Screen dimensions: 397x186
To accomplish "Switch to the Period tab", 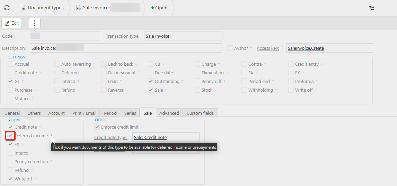I will pos(110,113).
